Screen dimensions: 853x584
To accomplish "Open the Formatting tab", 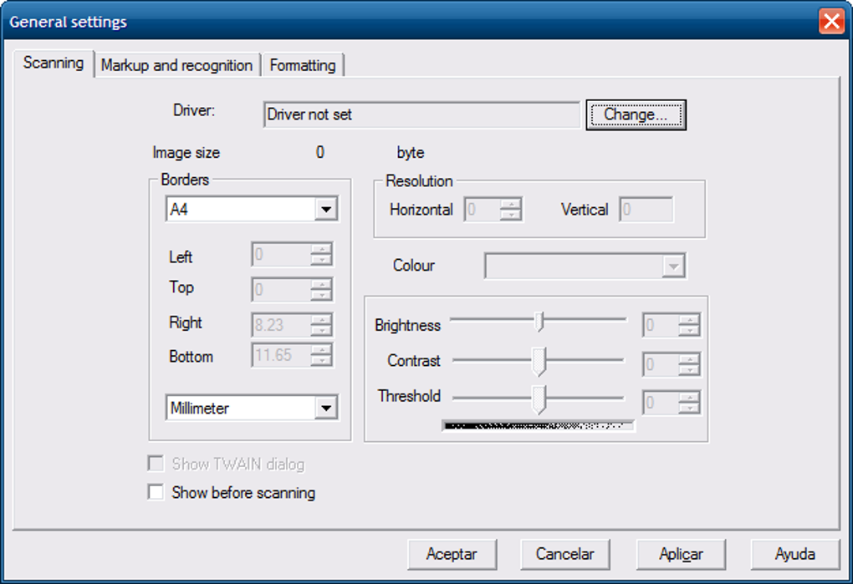I will [303, 65].
